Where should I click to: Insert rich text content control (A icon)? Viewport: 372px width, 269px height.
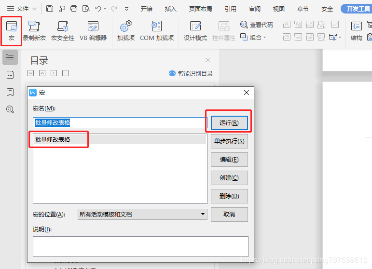coord(287,25)
